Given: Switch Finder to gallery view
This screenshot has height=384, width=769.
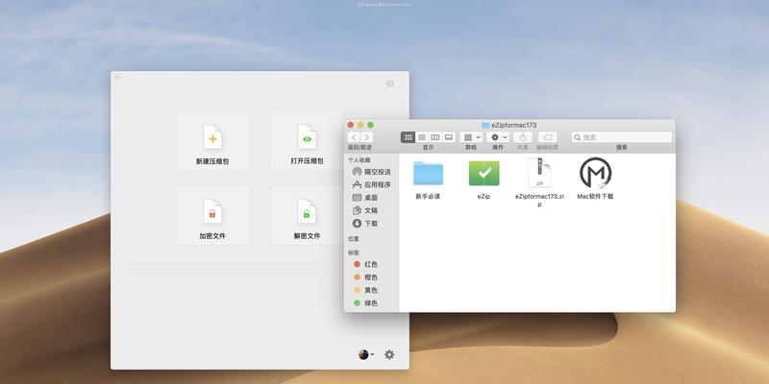Looking at the screenshot, I should pos(449,137).
